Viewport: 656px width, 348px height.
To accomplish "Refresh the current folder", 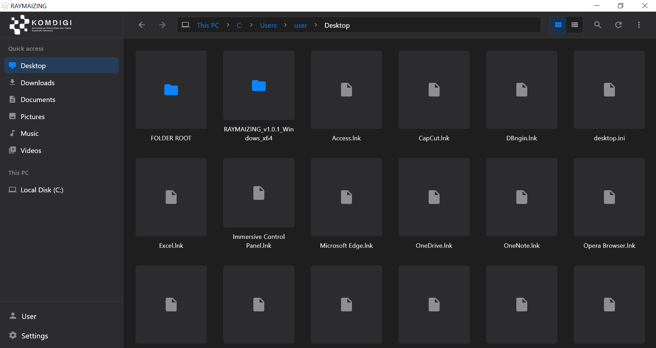I will [618, 25].
